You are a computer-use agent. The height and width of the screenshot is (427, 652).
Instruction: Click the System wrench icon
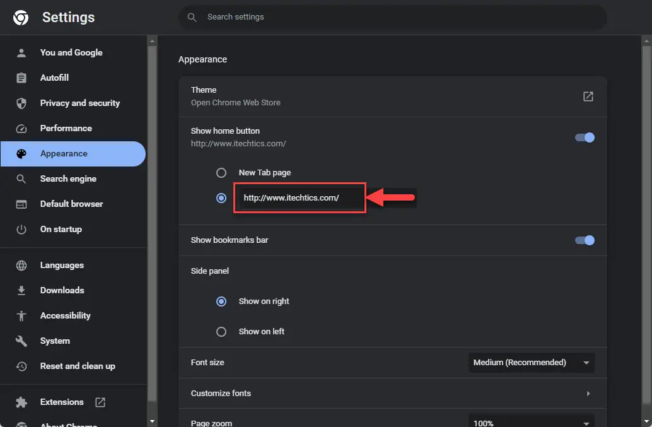pos(21,341)
